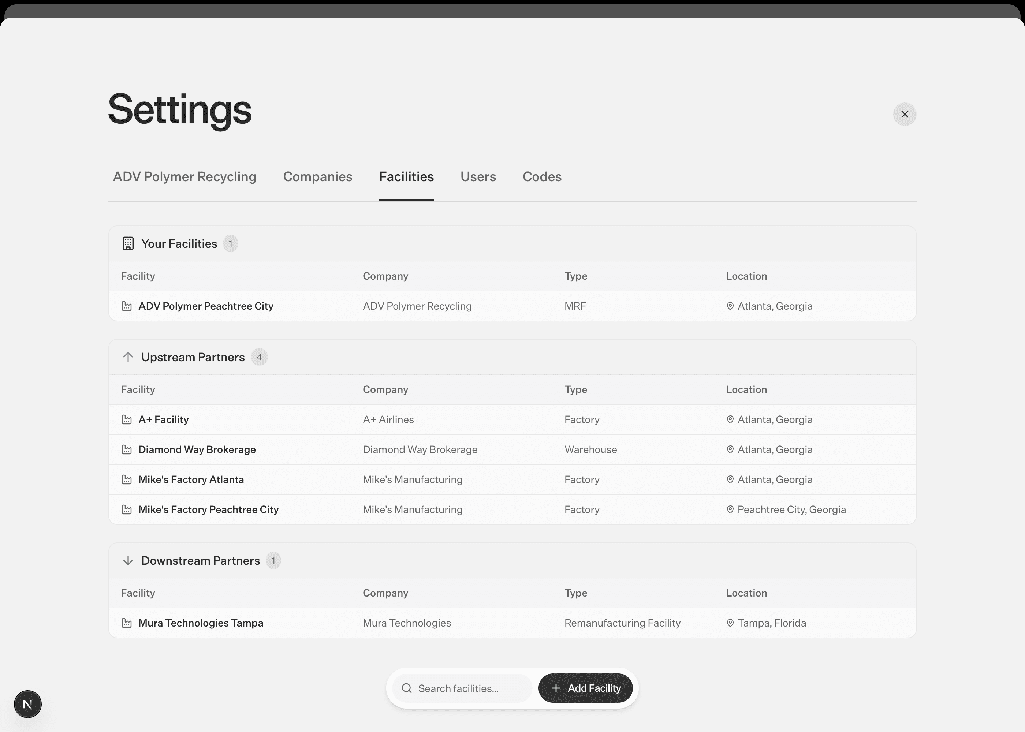Image resolution: width=1025 pixels, height=732 pixels.
Task: Click the magnifier icon in the facilities search
Action: point(407,688)
